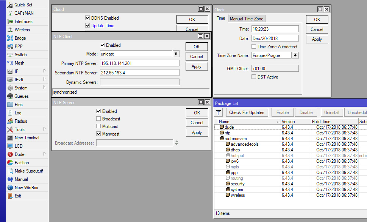The height and width of the screenshot is (222, 367).
Task: Open the NTP Client Mode dropdown
Action: pyautogui.click(x=176, y=54)
